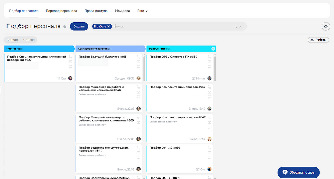Click the plus icon in Рекрутмент column header
334x179 pixels.
pyautogui.click(x=213, y=49)
